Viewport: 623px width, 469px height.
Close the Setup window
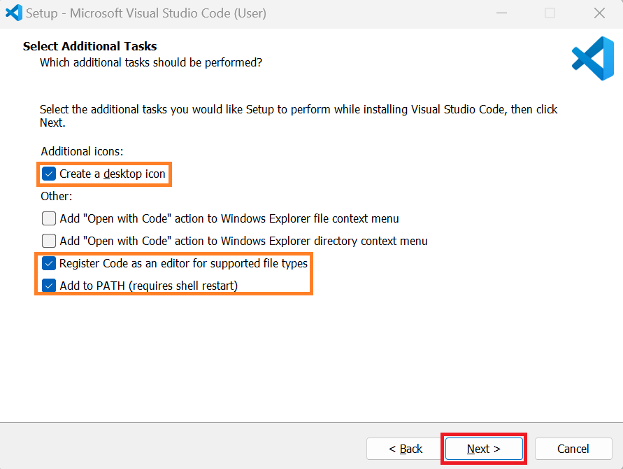click(599, 13)
